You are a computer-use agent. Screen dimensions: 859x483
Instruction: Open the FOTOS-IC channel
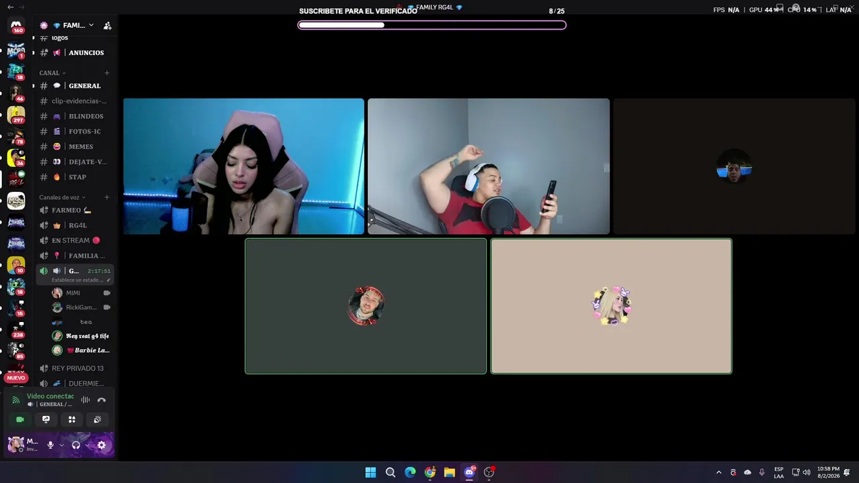pos(74,131)
